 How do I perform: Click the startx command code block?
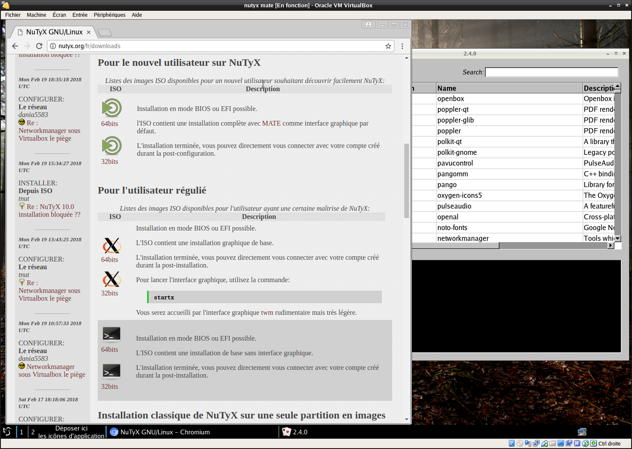264,297
